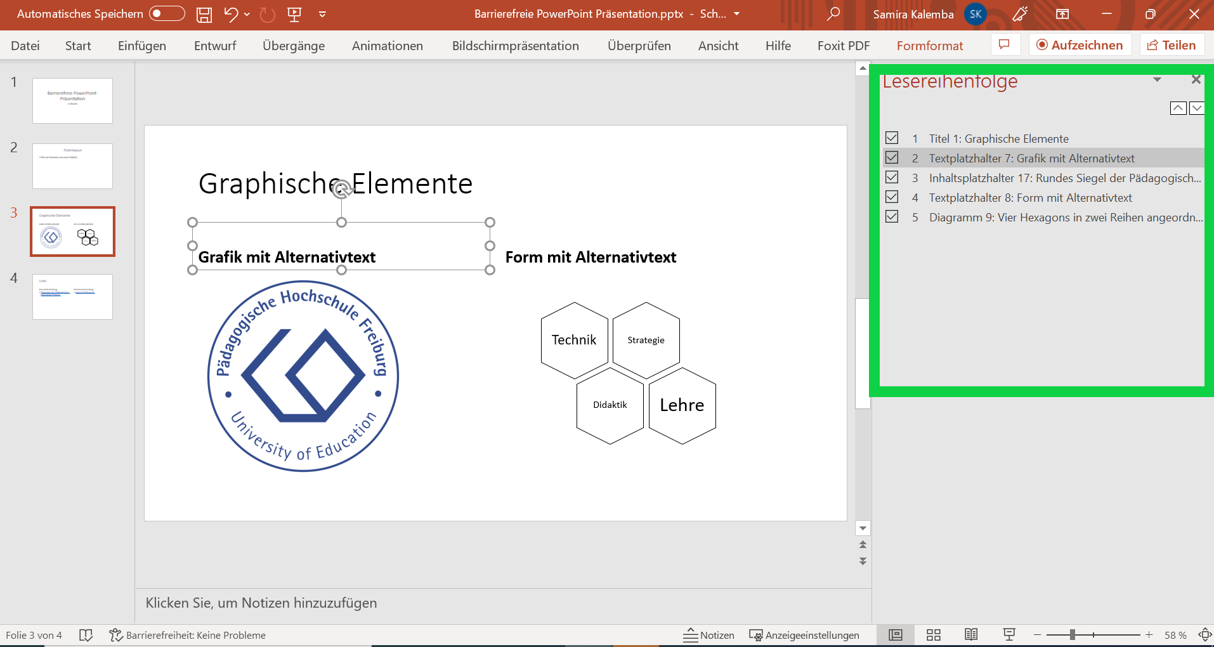Viewport: 1214px width, 647px height.
Task: Open the Einfügen tab
Action: (x=142, y=46)
